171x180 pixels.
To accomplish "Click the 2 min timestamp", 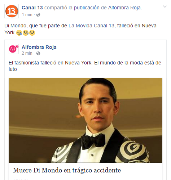I will tap(27, 53).
